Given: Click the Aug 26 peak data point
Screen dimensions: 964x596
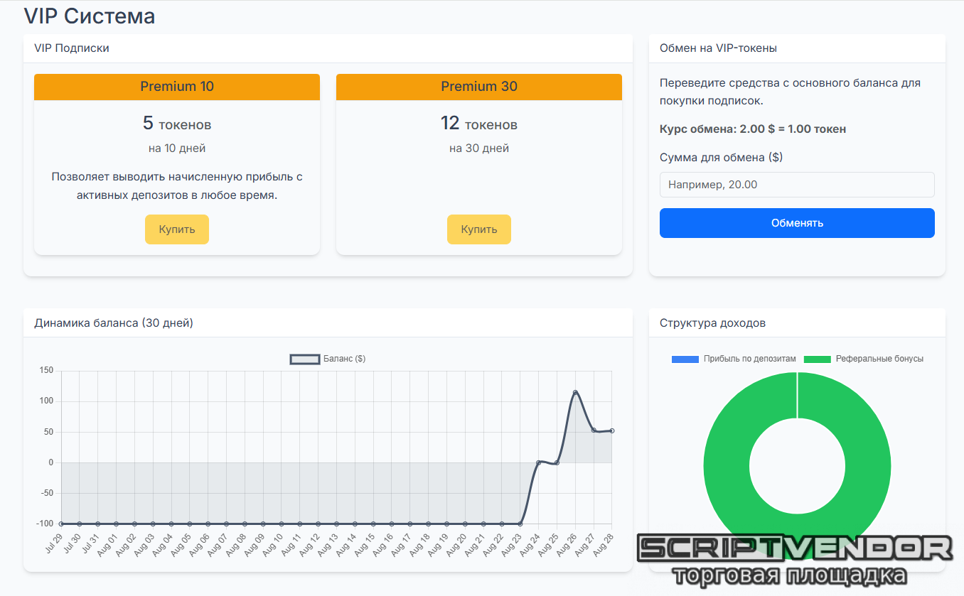Looking at the screenshot, I should coord(575,392).
